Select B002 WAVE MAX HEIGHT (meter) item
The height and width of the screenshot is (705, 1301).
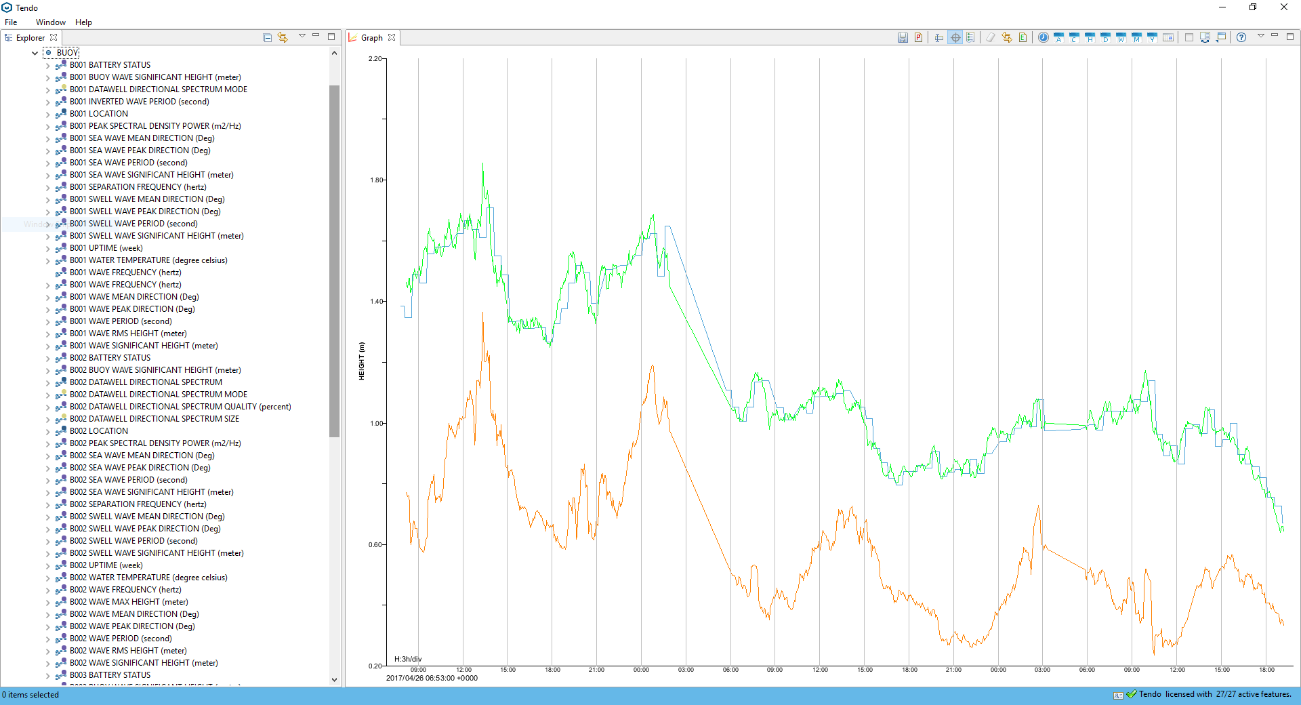pos(129,602)
